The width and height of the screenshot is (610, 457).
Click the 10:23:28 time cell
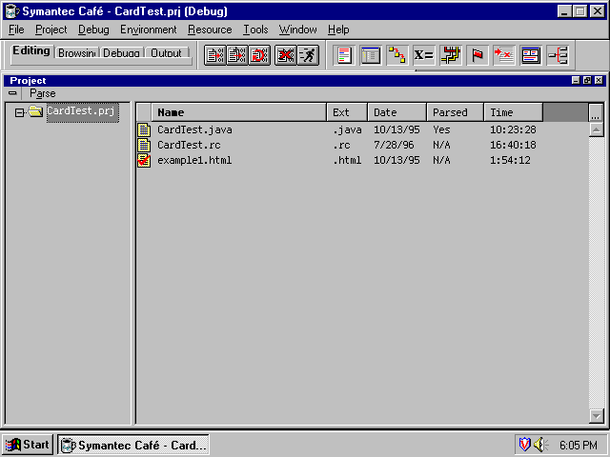513,129
